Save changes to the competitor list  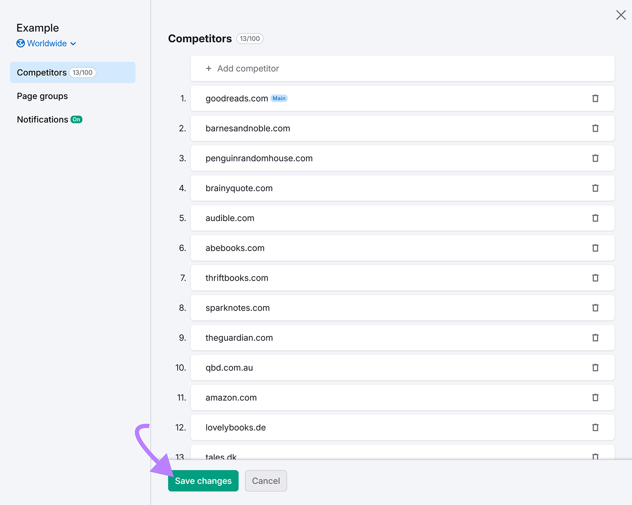[x=203, y=481]
